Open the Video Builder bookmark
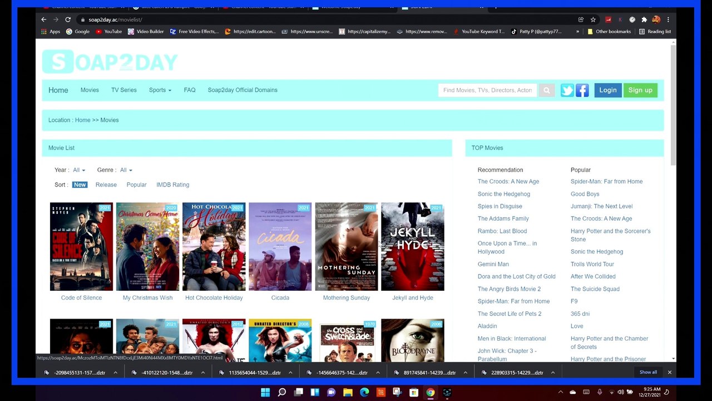The height and width of the screenshot is (401, 712). click(146, 32)
